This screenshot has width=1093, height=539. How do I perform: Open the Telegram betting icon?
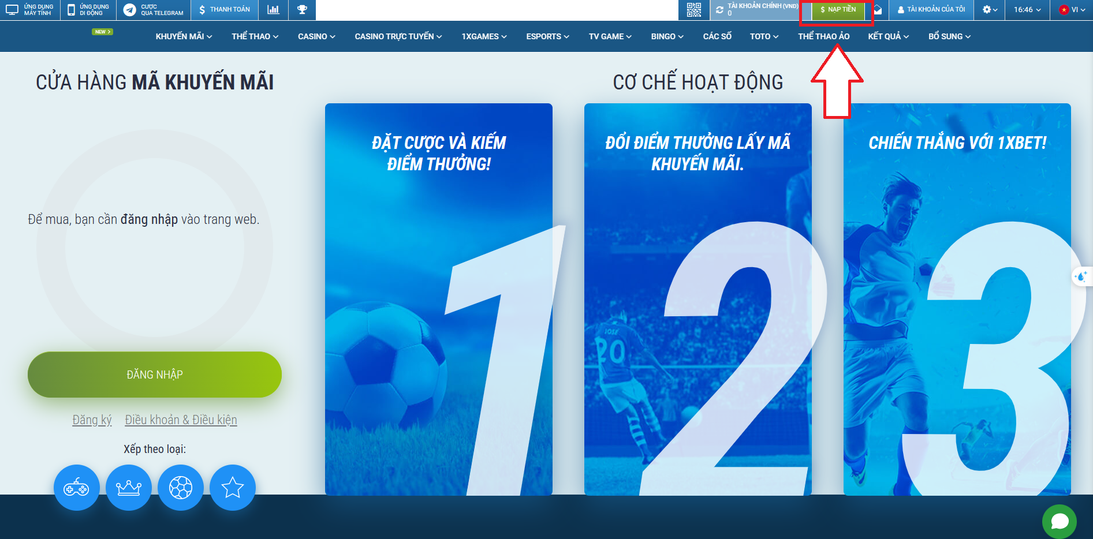click(x=130, y=9)
